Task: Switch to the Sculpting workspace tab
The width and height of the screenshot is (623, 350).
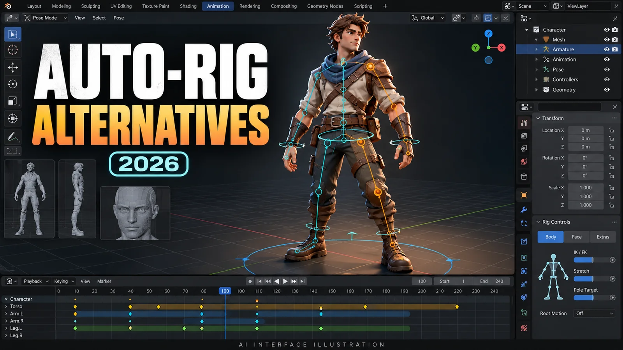Action: point(91,6)
